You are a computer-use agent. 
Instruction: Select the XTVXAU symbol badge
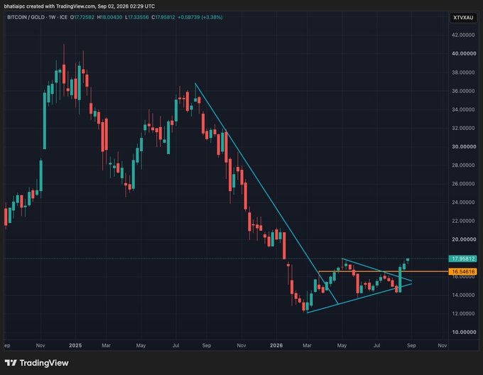[463, 18]
